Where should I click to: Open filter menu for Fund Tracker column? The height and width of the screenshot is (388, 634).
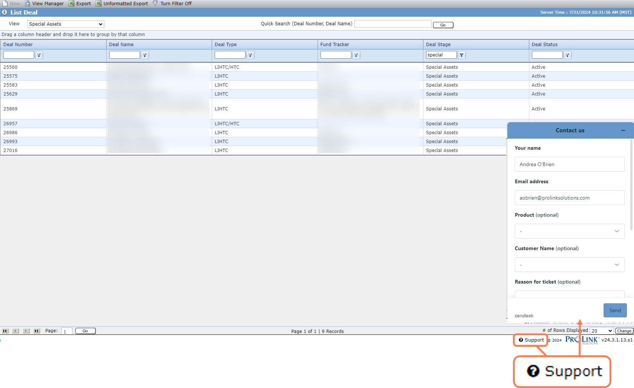pyautogui.click(x=356, y=55)
